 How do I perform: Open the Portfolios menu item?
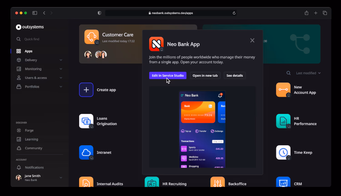[32, 87]
